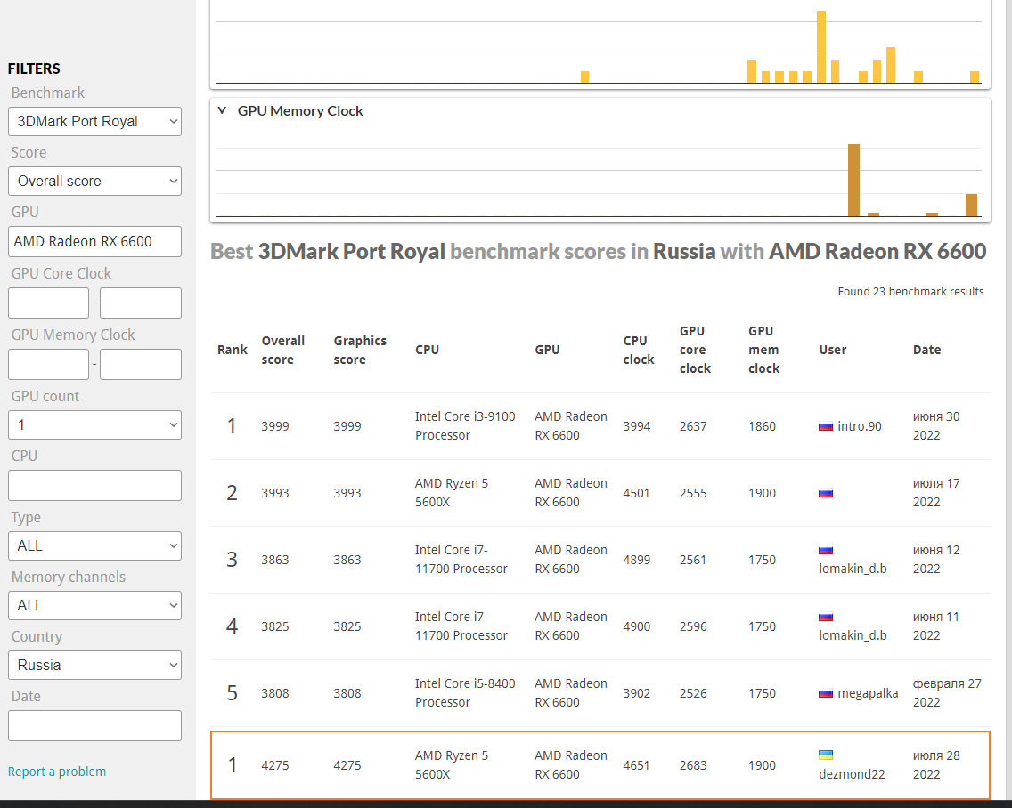The image size is (1012, 808).
Task: Open the dezmond22 user profile link
Action: pos(852,774)
